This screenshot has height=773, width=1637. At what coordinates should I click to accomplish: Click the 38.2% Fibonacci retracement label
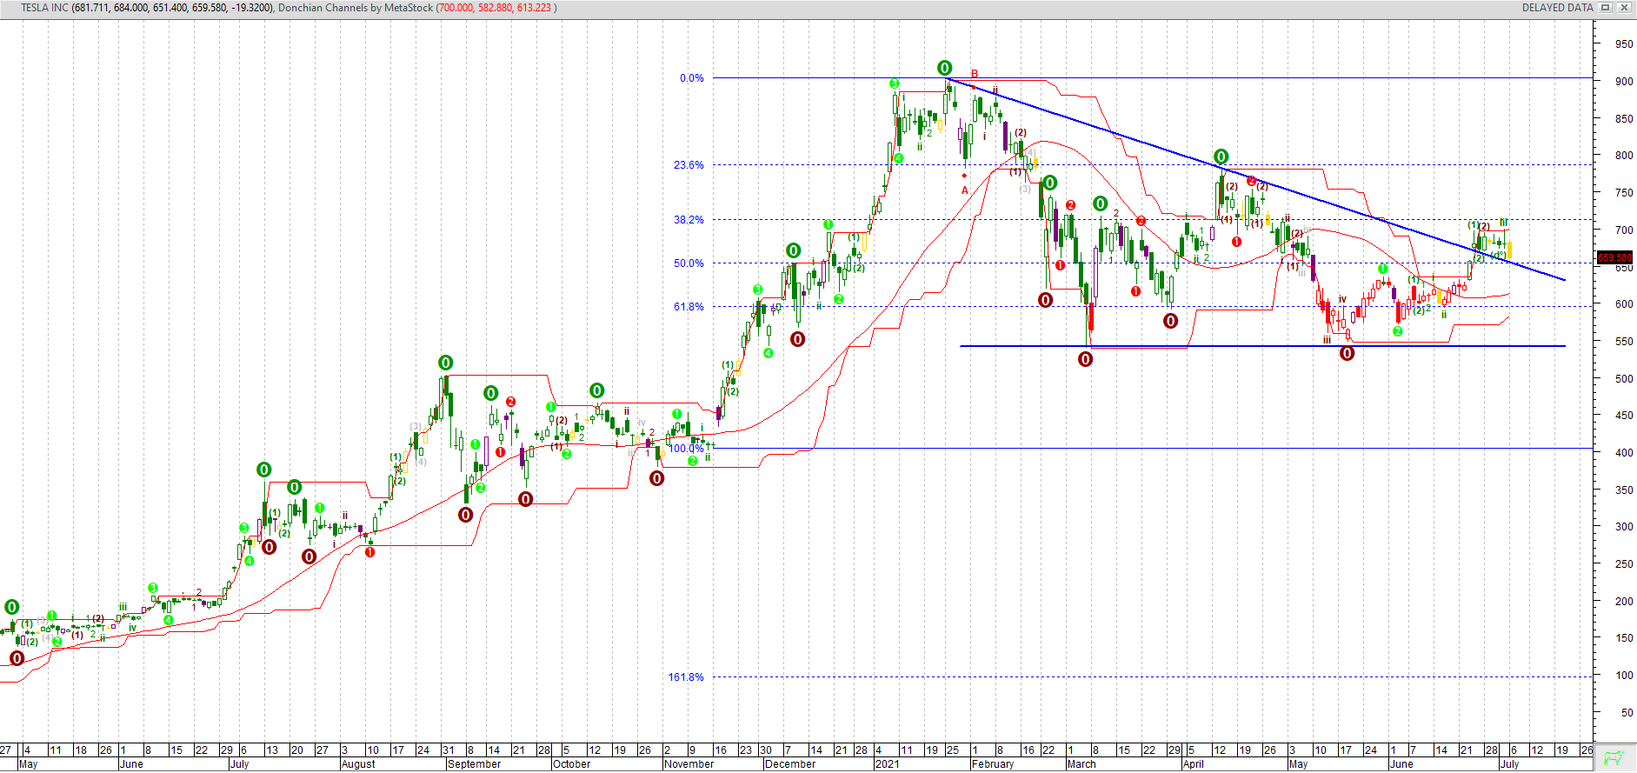[689, 220]
